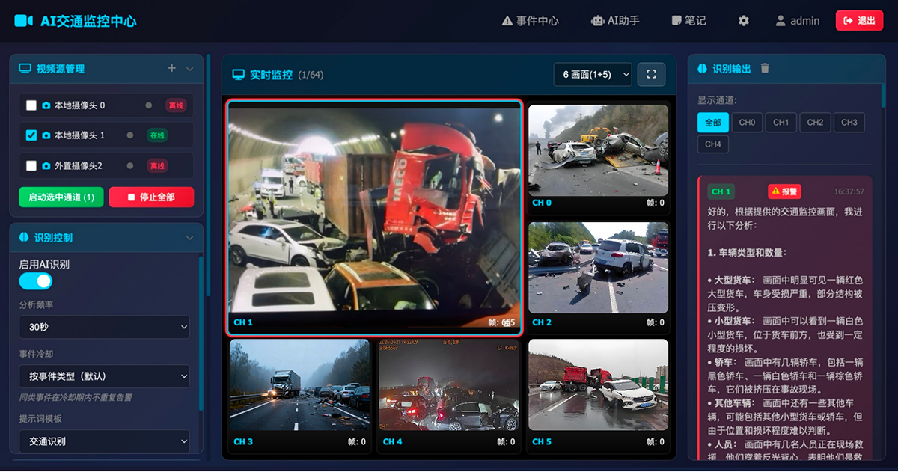The width and height of the screenshot is (898, 472).
Task: Click the video camera logo icon
Action: tap(23, 21)
